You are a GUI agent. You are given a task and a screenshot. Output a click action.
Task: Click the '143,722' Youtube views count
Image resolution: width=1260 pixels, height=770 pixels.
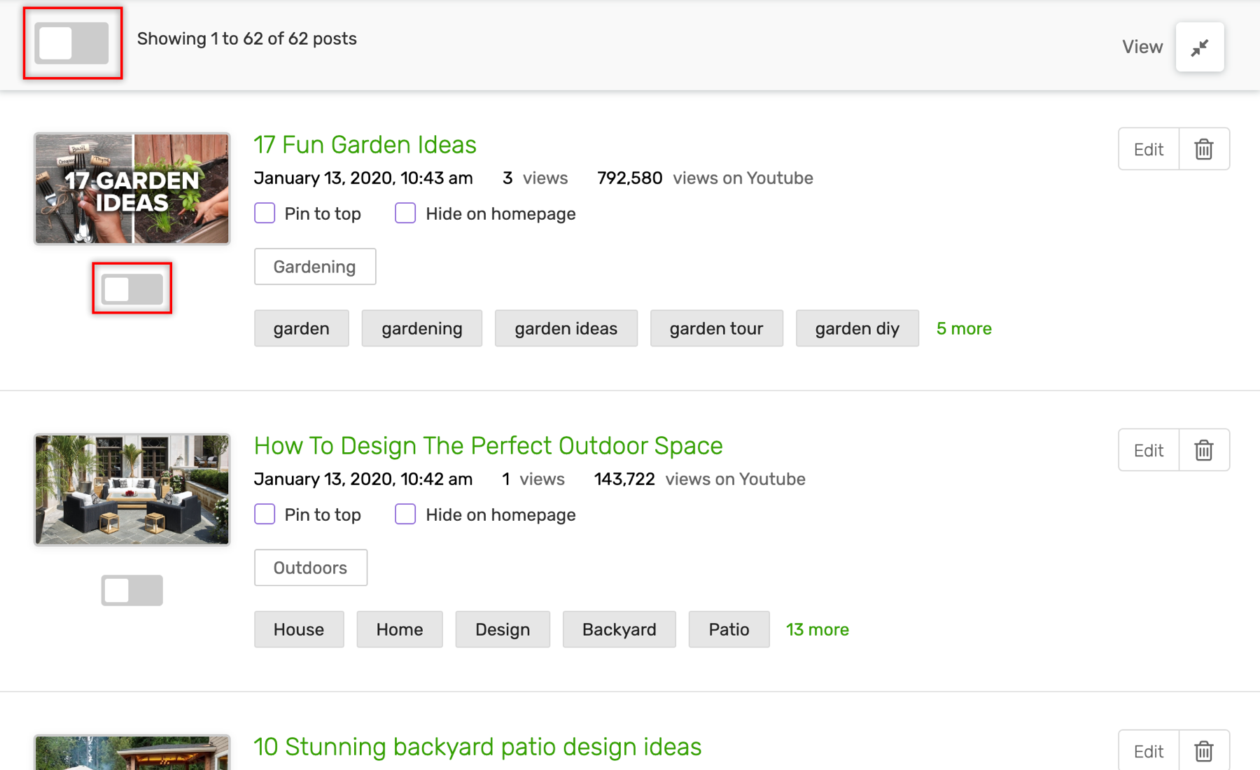click(624, 479)
